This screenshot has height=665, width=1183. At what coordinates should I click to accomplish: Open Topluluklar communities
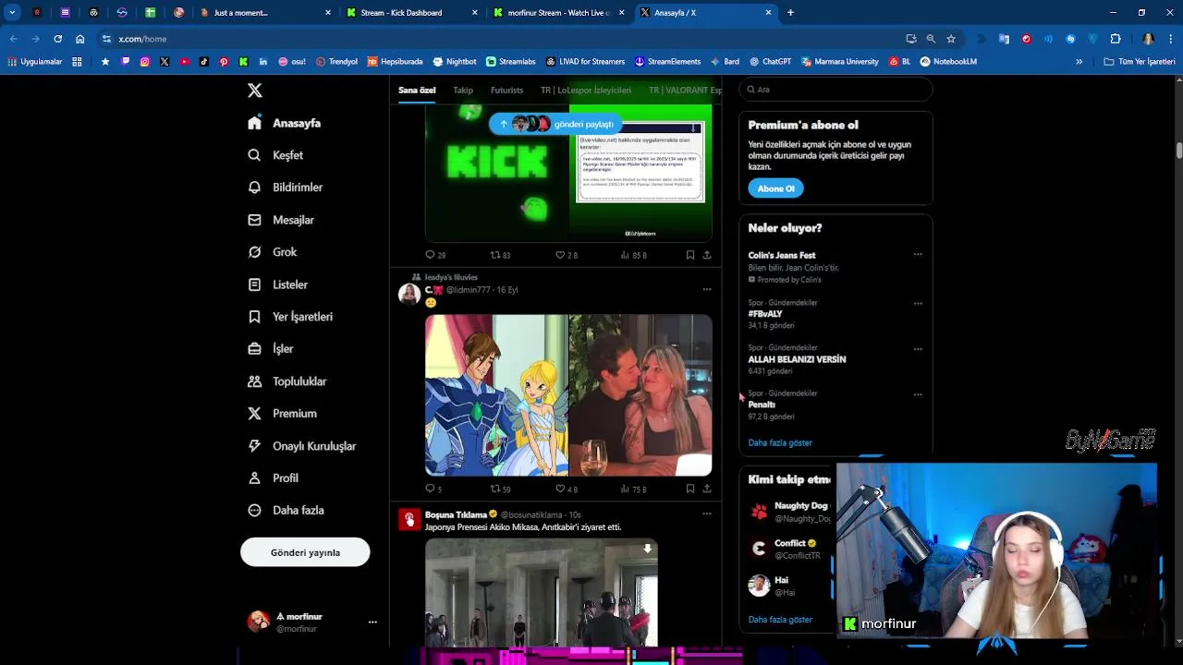[287, 381]
